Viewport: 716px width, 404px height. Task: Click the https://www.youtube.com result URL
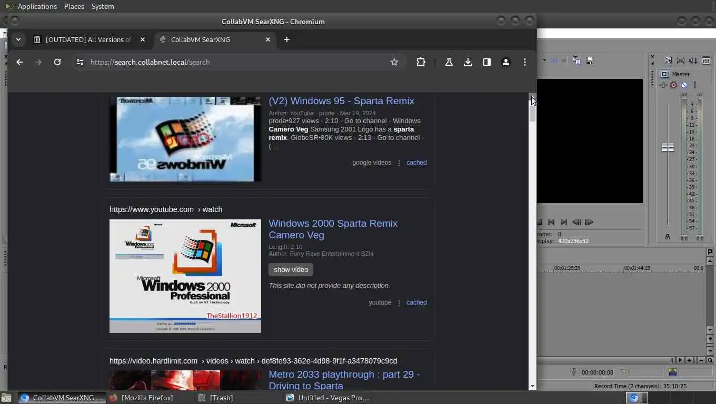[x=166, y=209]
